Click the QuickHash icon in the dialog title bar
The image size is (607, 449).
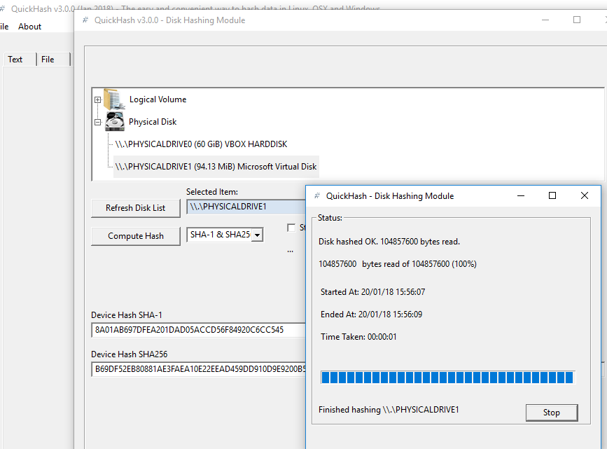pos(317,196)
